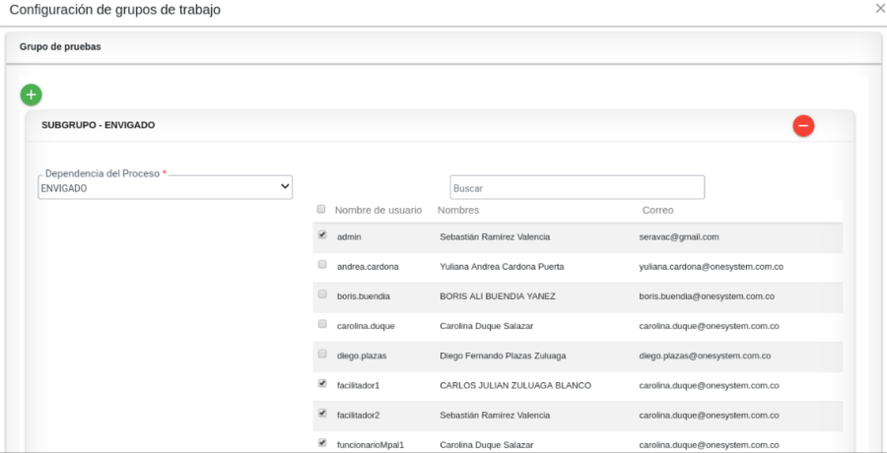The width and height of the screenshot is (887, 453).
Task: Toggle the select-all users header checkbox
Action: click(321, 210)
